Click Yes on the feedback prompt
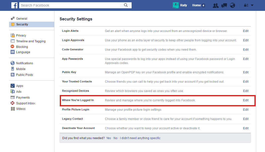265x152 pixels. pos(108,138)
